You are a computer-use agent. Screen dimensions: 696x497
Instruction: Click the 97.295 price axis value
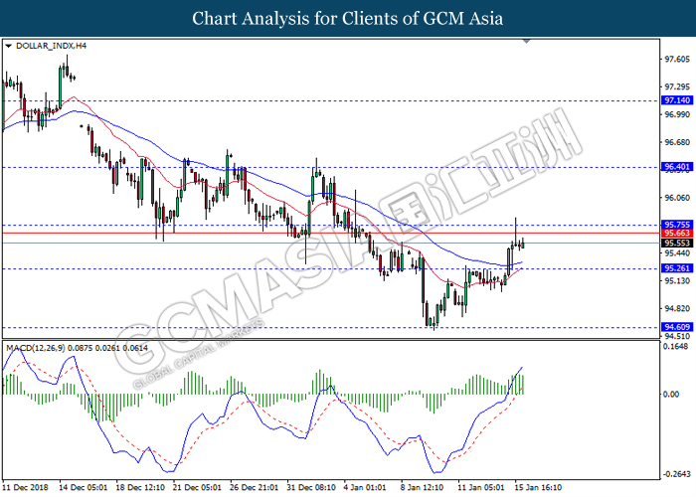pyautogui.click(x=677, y=86)
